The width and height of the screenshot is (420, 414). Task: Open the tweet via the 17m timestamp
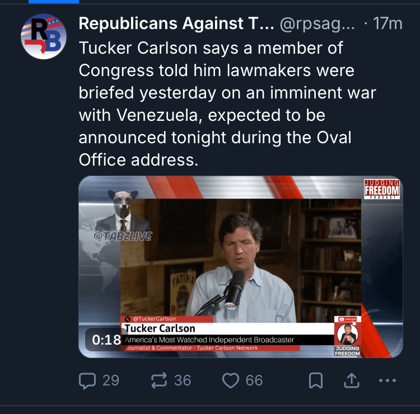click(x=387, y=23)
